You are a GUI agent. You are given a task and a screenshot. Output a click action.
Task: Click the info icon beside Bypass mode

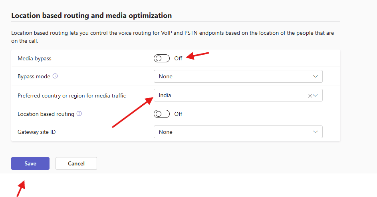pos(55,76)
